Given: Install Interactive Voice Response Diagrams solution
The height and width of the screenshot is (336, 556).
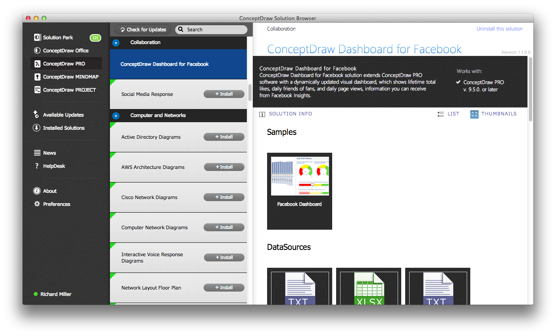Looking at the screenshot, I should (x=224, y=257).
